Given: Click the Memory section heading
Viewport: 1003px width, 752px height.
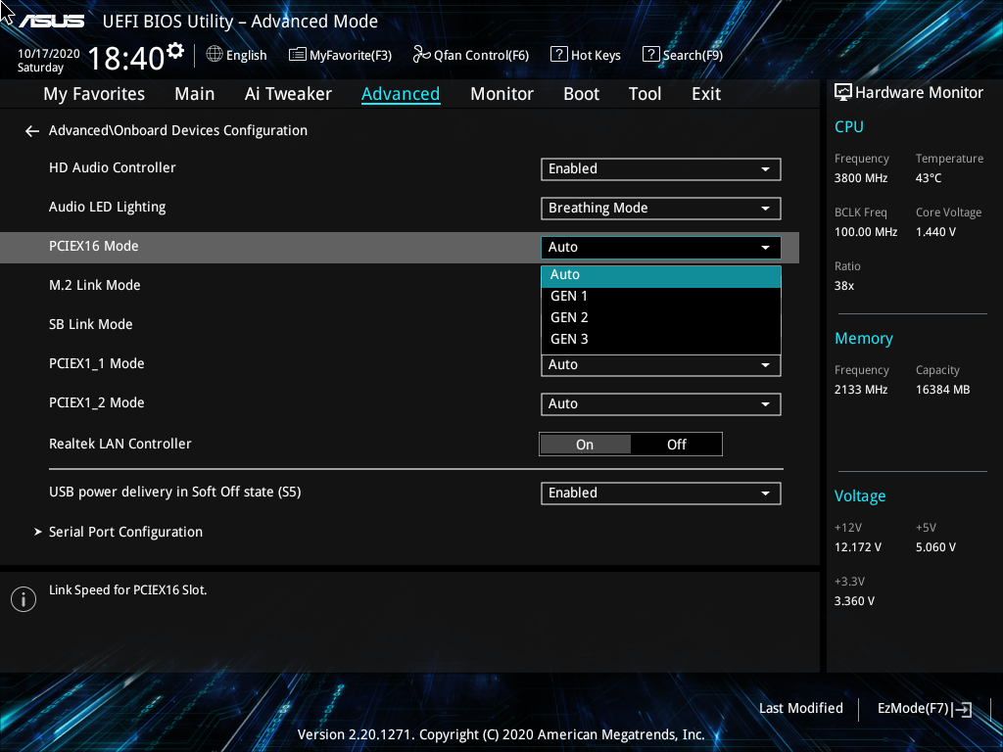Looking at the screenshot, I should (x=864, y=338).
